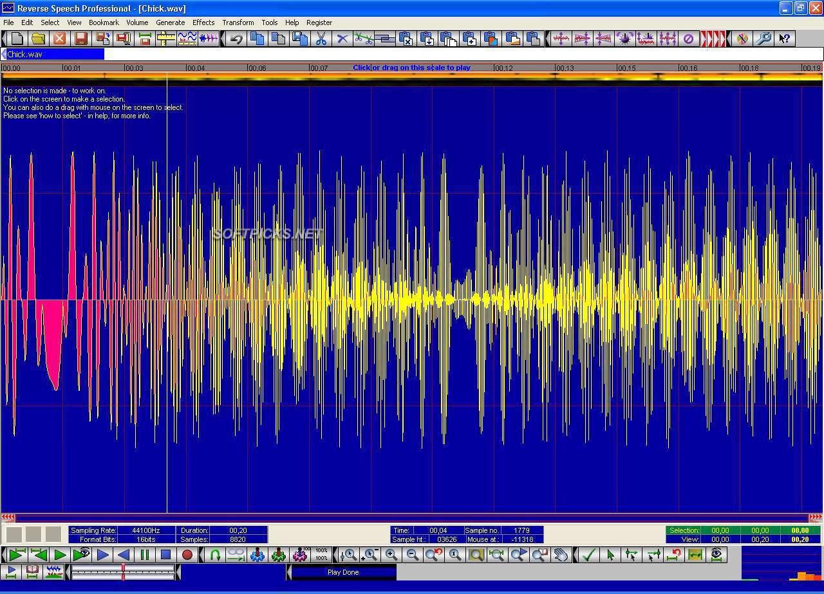Create a new blank audio file
Screen dimensions: 824x594
click(x=17, y=39)
